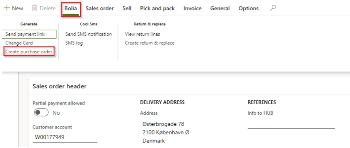Go to the Invoice tab
The height and width of the screenshot is (148, 350).
(x=192, y=8)
